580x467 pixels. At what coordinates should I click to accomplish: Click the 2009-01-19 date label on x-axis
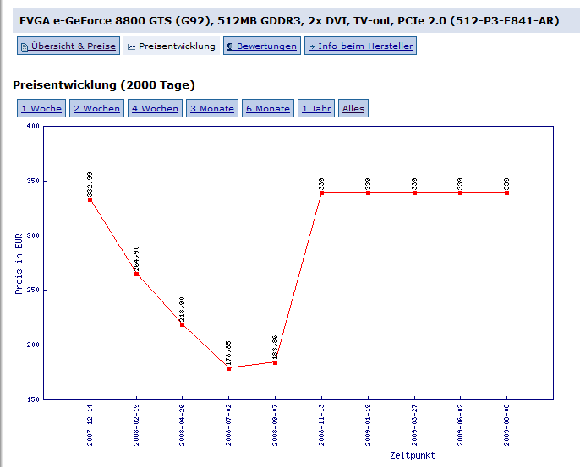368,425
